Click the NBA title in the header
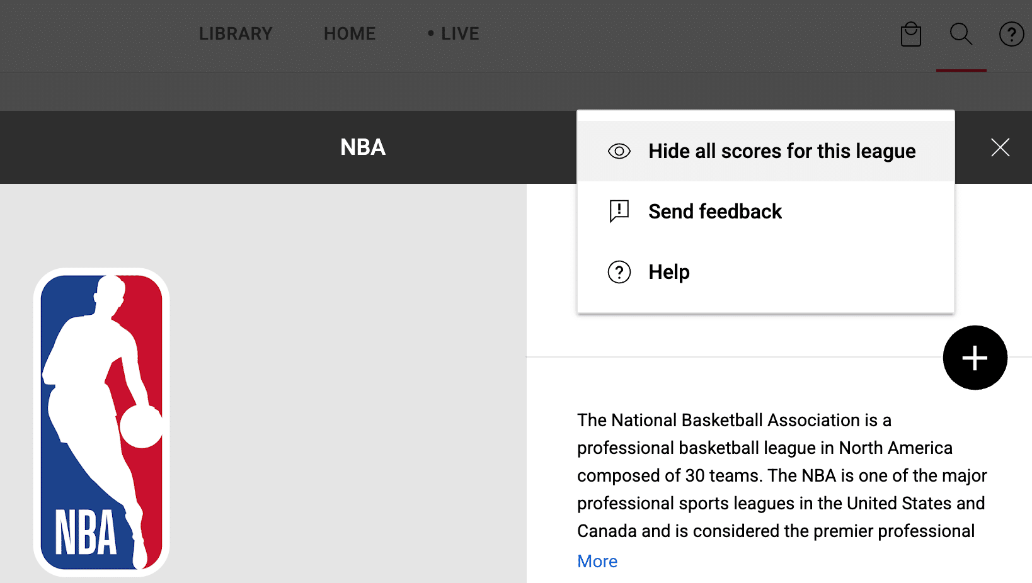Viewport: 1032px width, 583px height. 363,147
